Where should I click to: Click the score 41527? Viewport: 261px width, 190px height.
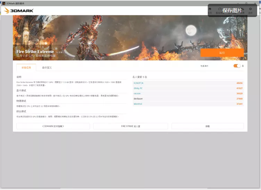tap(239, 88)
